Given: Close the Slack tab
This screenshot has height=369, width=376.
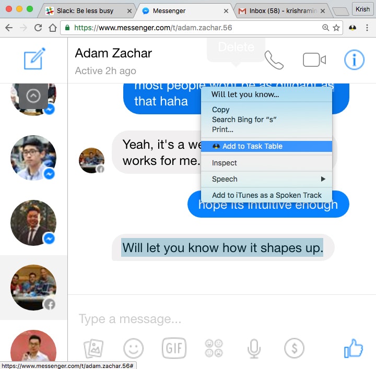Looking at the screenshot, I should [x=130, y=11].
